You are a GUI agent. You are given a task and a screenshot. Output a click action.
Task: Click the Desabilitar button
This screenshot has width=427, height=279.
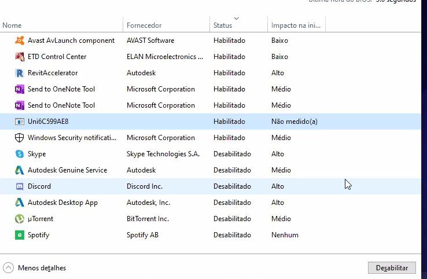392,268
